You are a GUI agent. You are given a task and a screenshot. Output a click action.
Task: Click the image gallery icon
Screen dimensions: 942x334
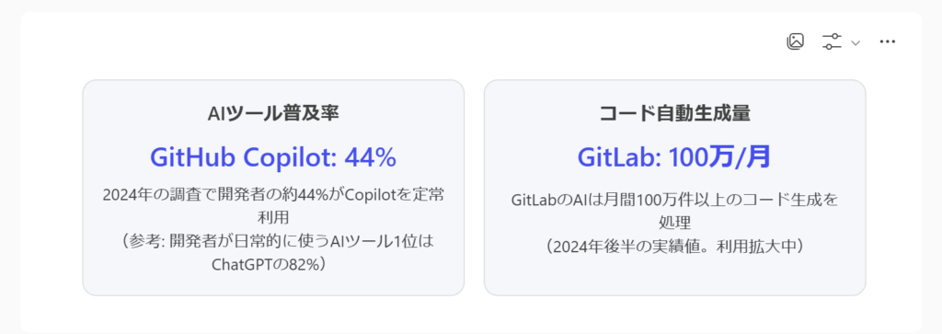(796, 41)
